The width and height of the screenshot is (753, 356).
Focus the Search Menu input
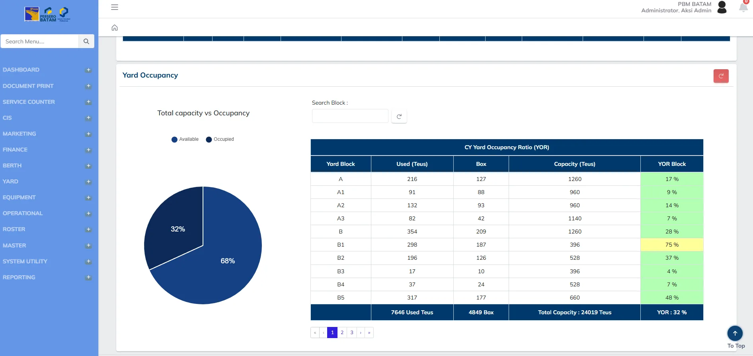point(39,41)
